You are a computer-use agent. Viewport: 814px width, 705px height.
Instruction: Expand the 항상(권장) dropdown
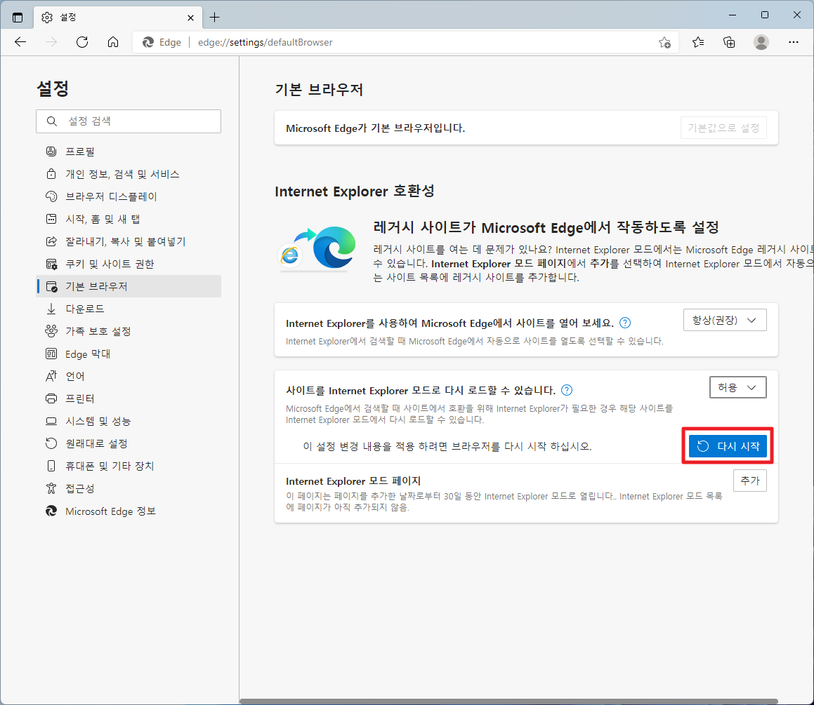pyautogui.click(x=725, y=321)
